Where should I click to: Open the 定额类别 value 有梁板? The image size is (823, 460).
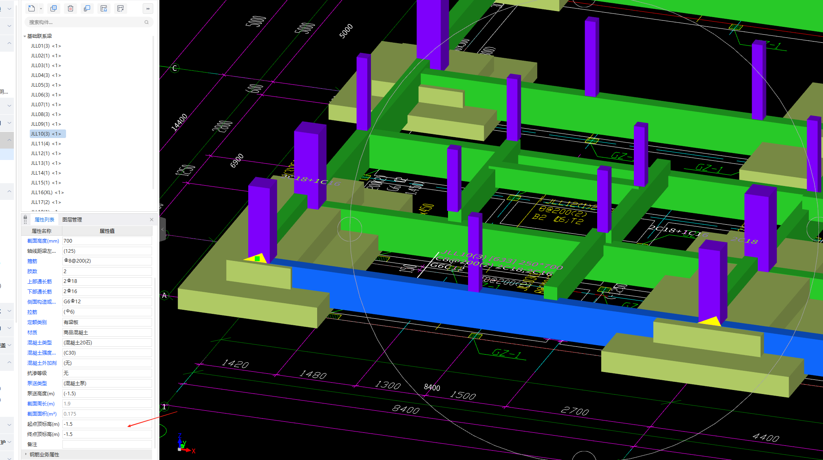click(x=107, y=322)
